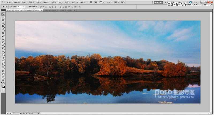Reset to default foreground and background colors

tap(2, 83)
